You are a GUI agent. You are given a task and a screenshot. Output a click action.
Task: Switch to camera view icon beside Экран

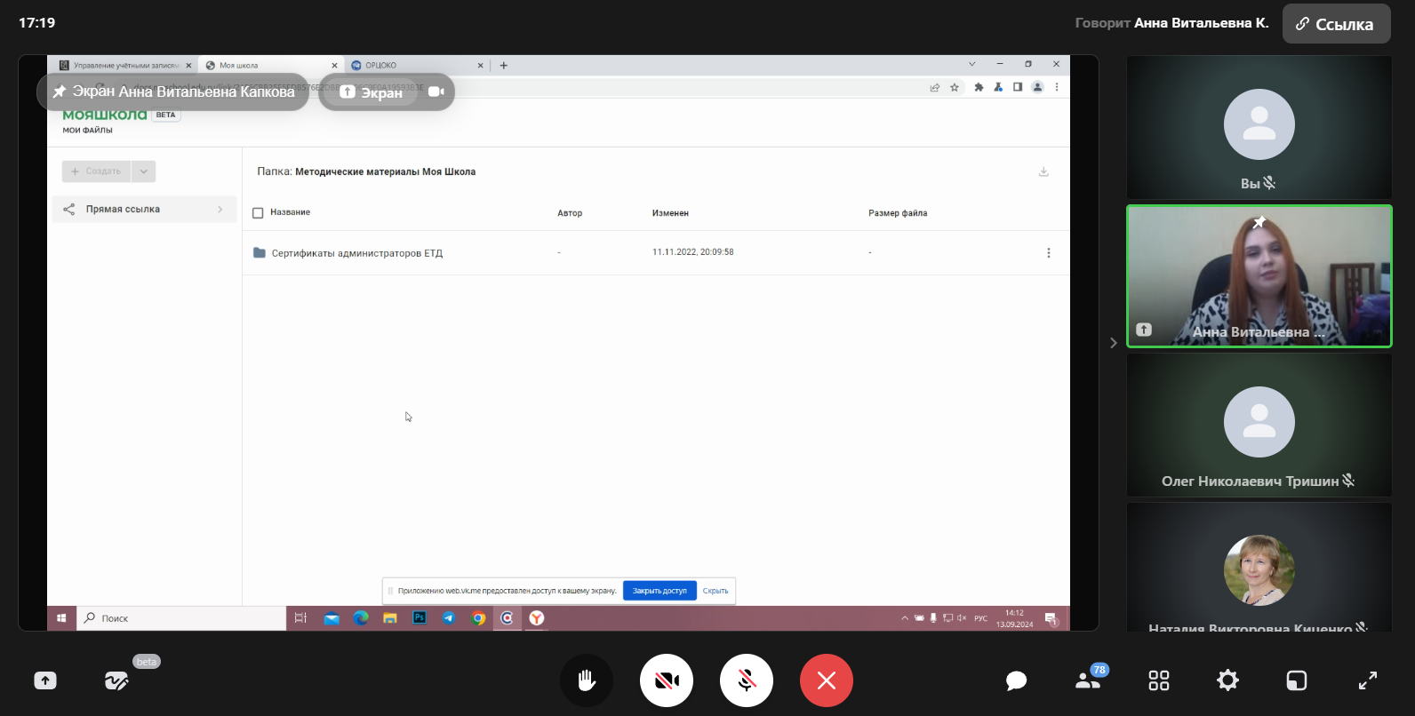point(436,91)
